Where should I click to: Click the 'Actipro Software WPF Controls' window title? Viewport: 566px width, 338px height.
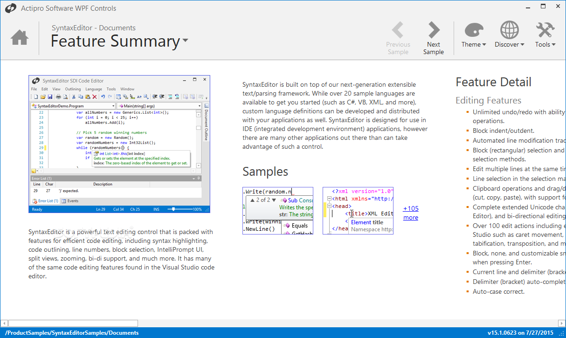[69, 8]
